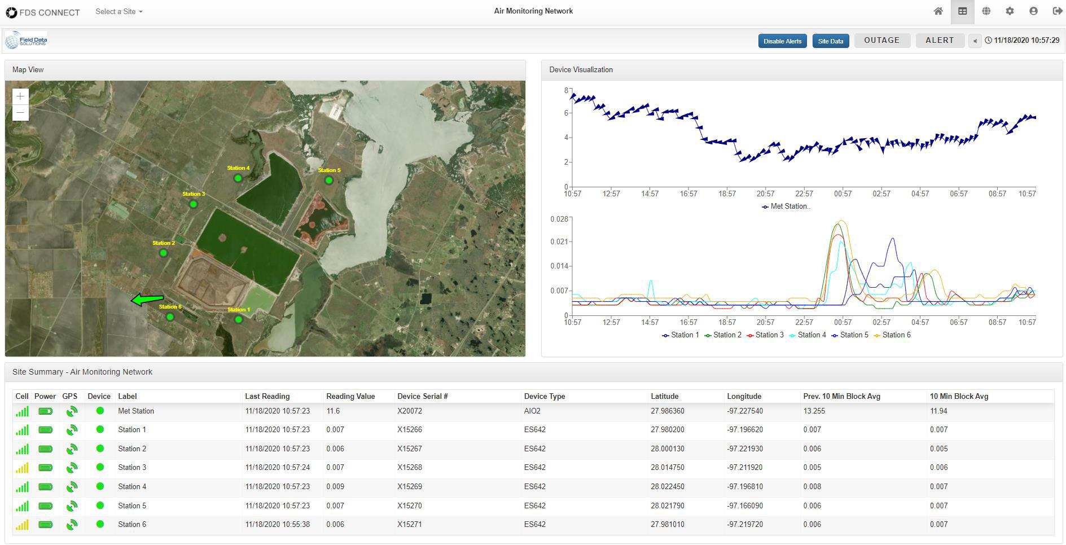Click the GPS satellite icon in the Met Station row
Screen dimensions: 1066x545
point(71,411)
